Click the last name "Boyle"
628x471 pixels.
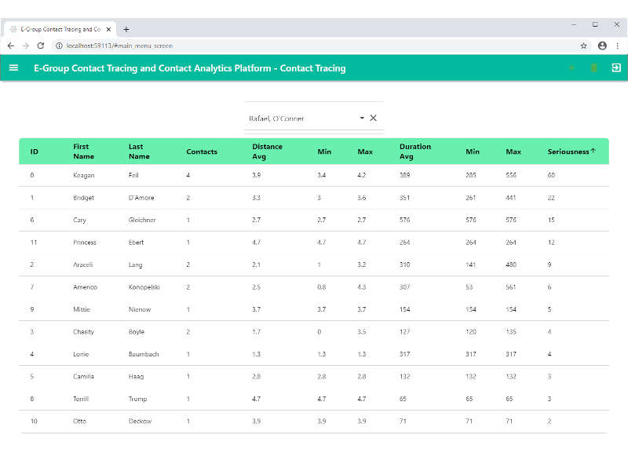137,331
